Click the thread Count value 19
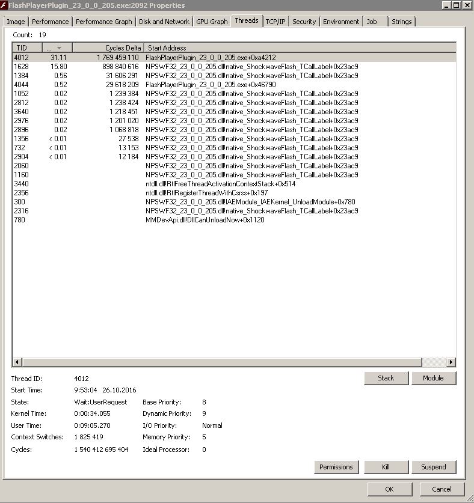 coord(42,35)
